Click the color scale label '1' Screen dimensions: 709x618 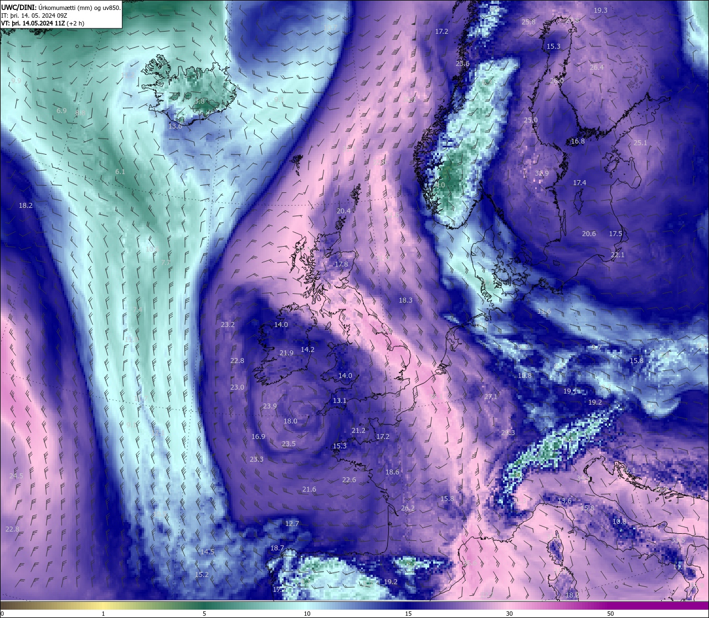(103, 614)
